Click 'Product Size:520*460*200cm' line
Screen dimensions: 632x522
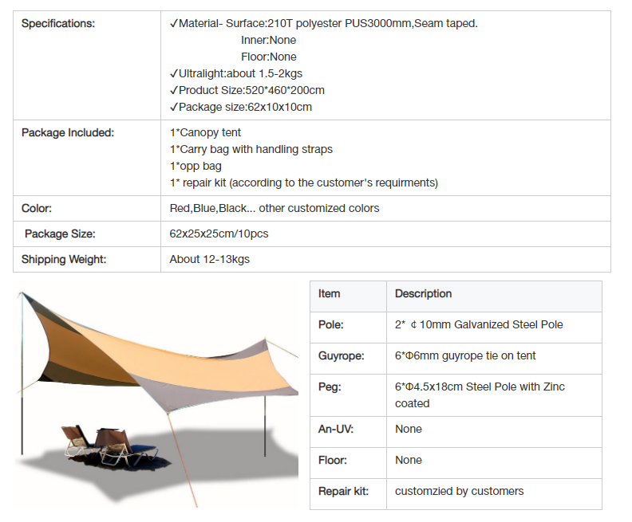[247, 91]
